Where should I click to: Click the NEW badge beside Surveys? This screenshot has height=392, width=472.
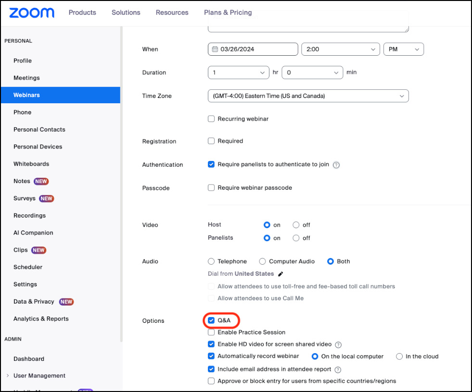pos(46,199)
